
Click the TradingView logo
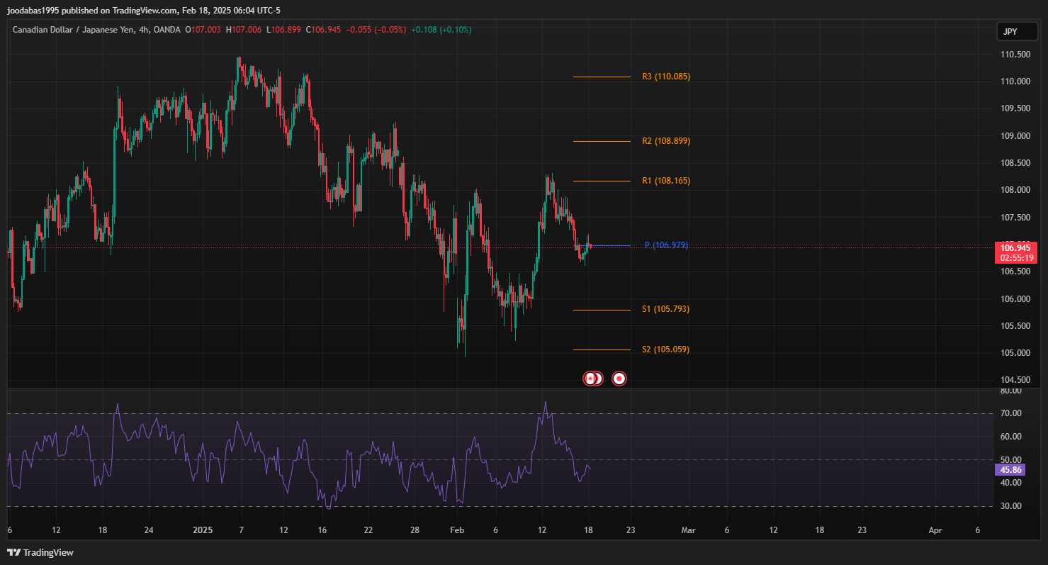coord(40,552)
